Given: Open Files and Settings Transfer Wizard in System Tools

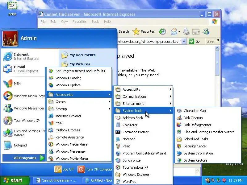Looking at the screenshot, I should pyautogui.click(x=208, y=132).
